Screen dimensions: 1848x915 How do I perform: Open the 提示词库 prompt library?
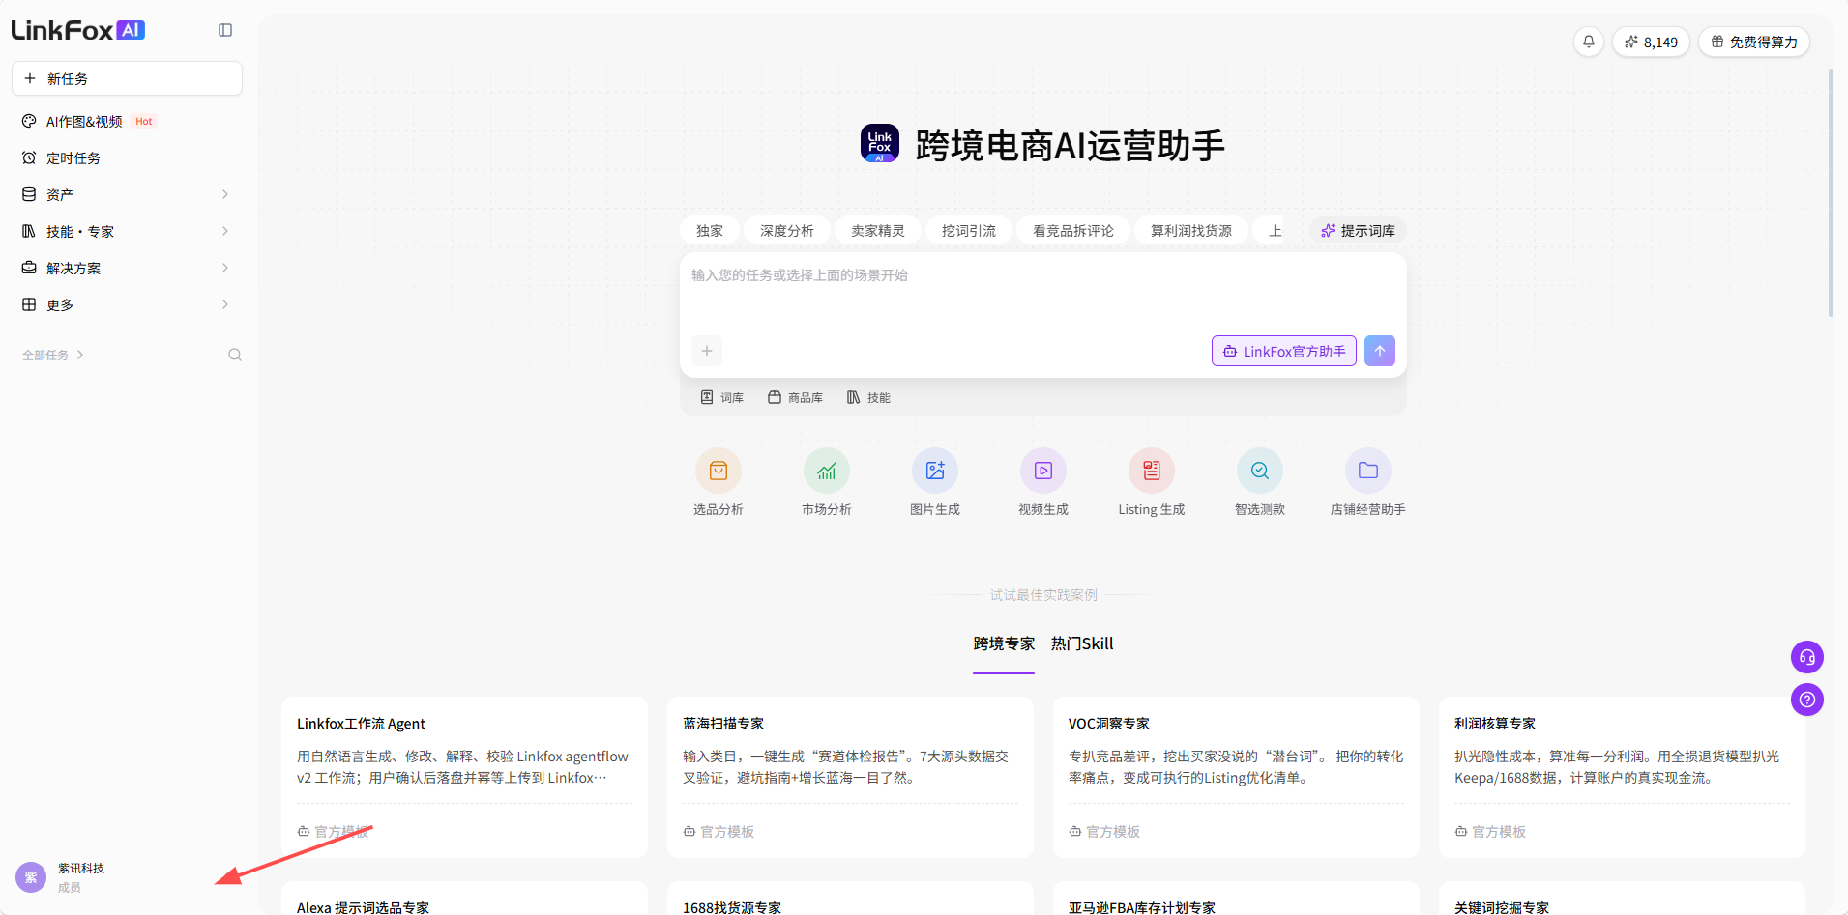(1358, 231)
